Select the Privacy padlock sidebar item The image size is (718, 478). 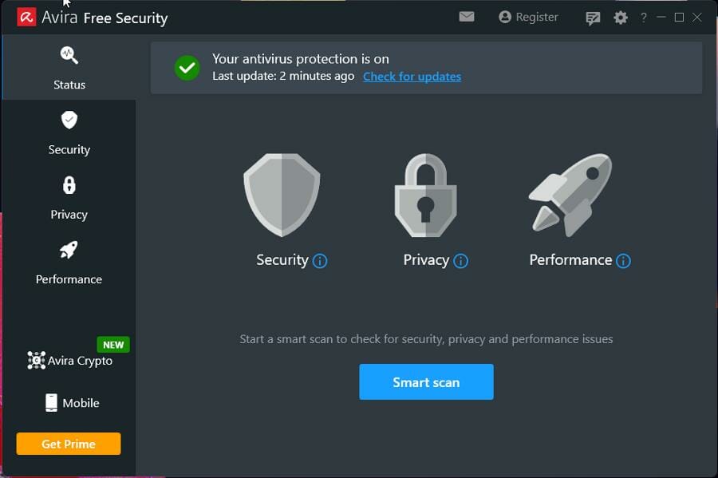click(x=69, y=198)
